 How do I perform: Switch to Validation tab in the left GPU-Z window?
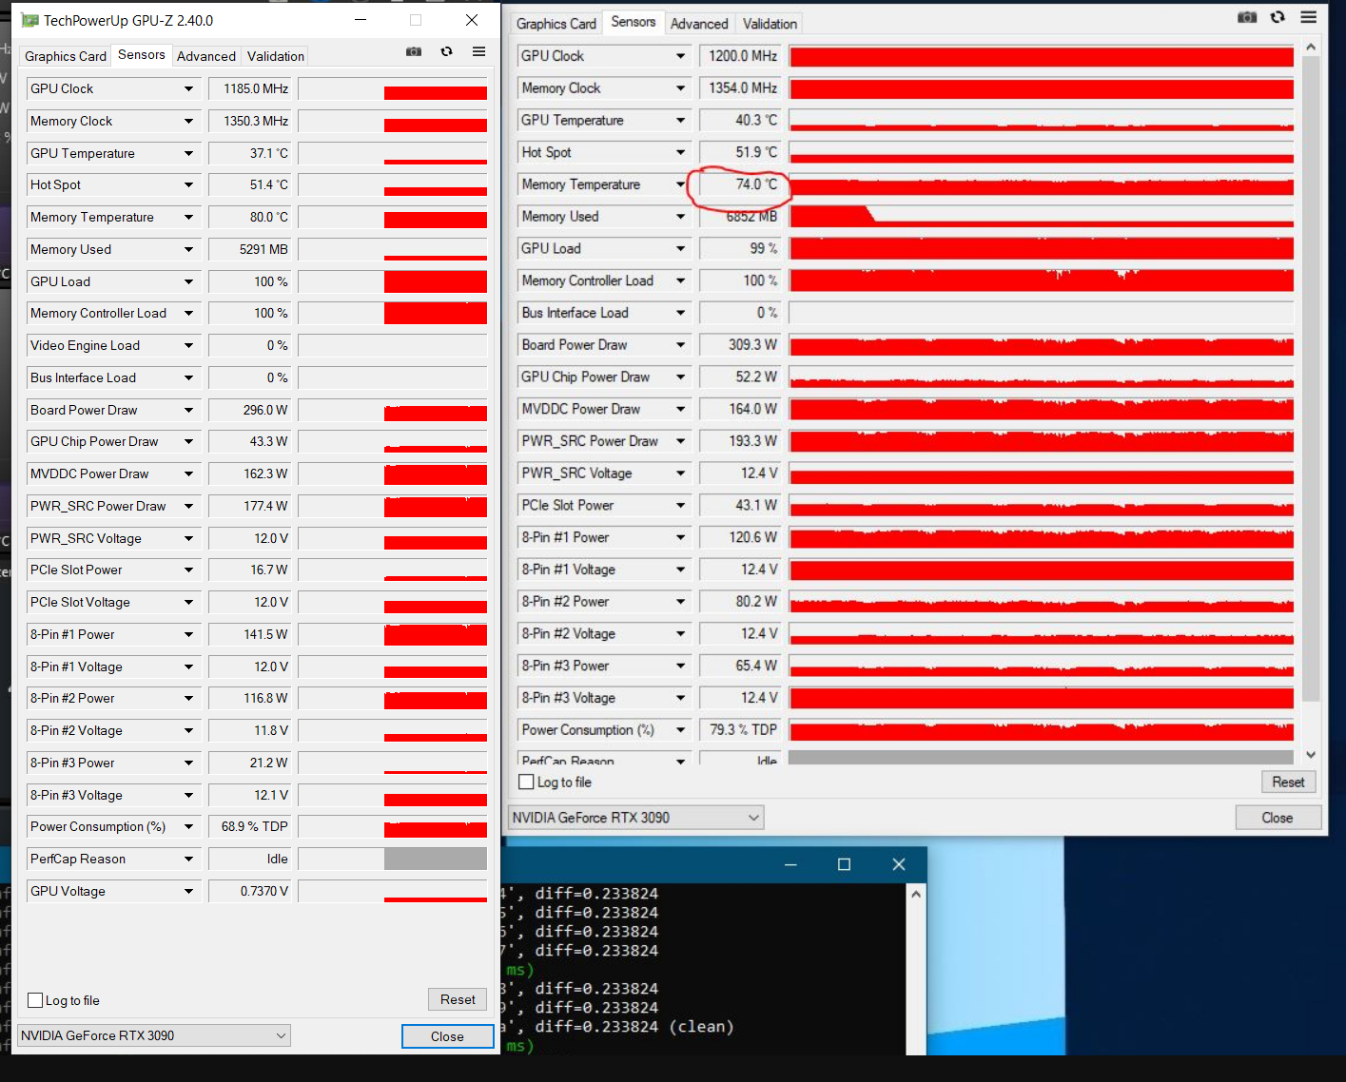[x=276, y=56]
